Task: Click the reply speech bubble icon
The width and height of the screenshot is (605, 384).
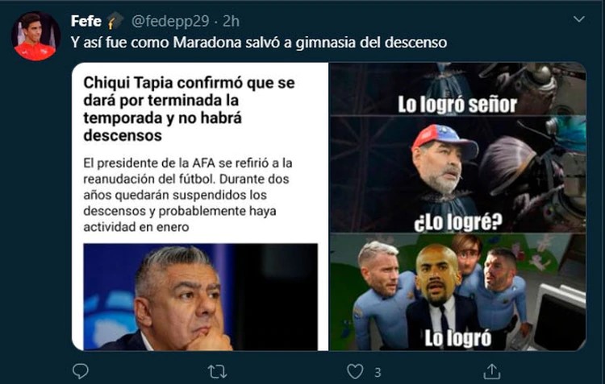Action: click(80, 371)
